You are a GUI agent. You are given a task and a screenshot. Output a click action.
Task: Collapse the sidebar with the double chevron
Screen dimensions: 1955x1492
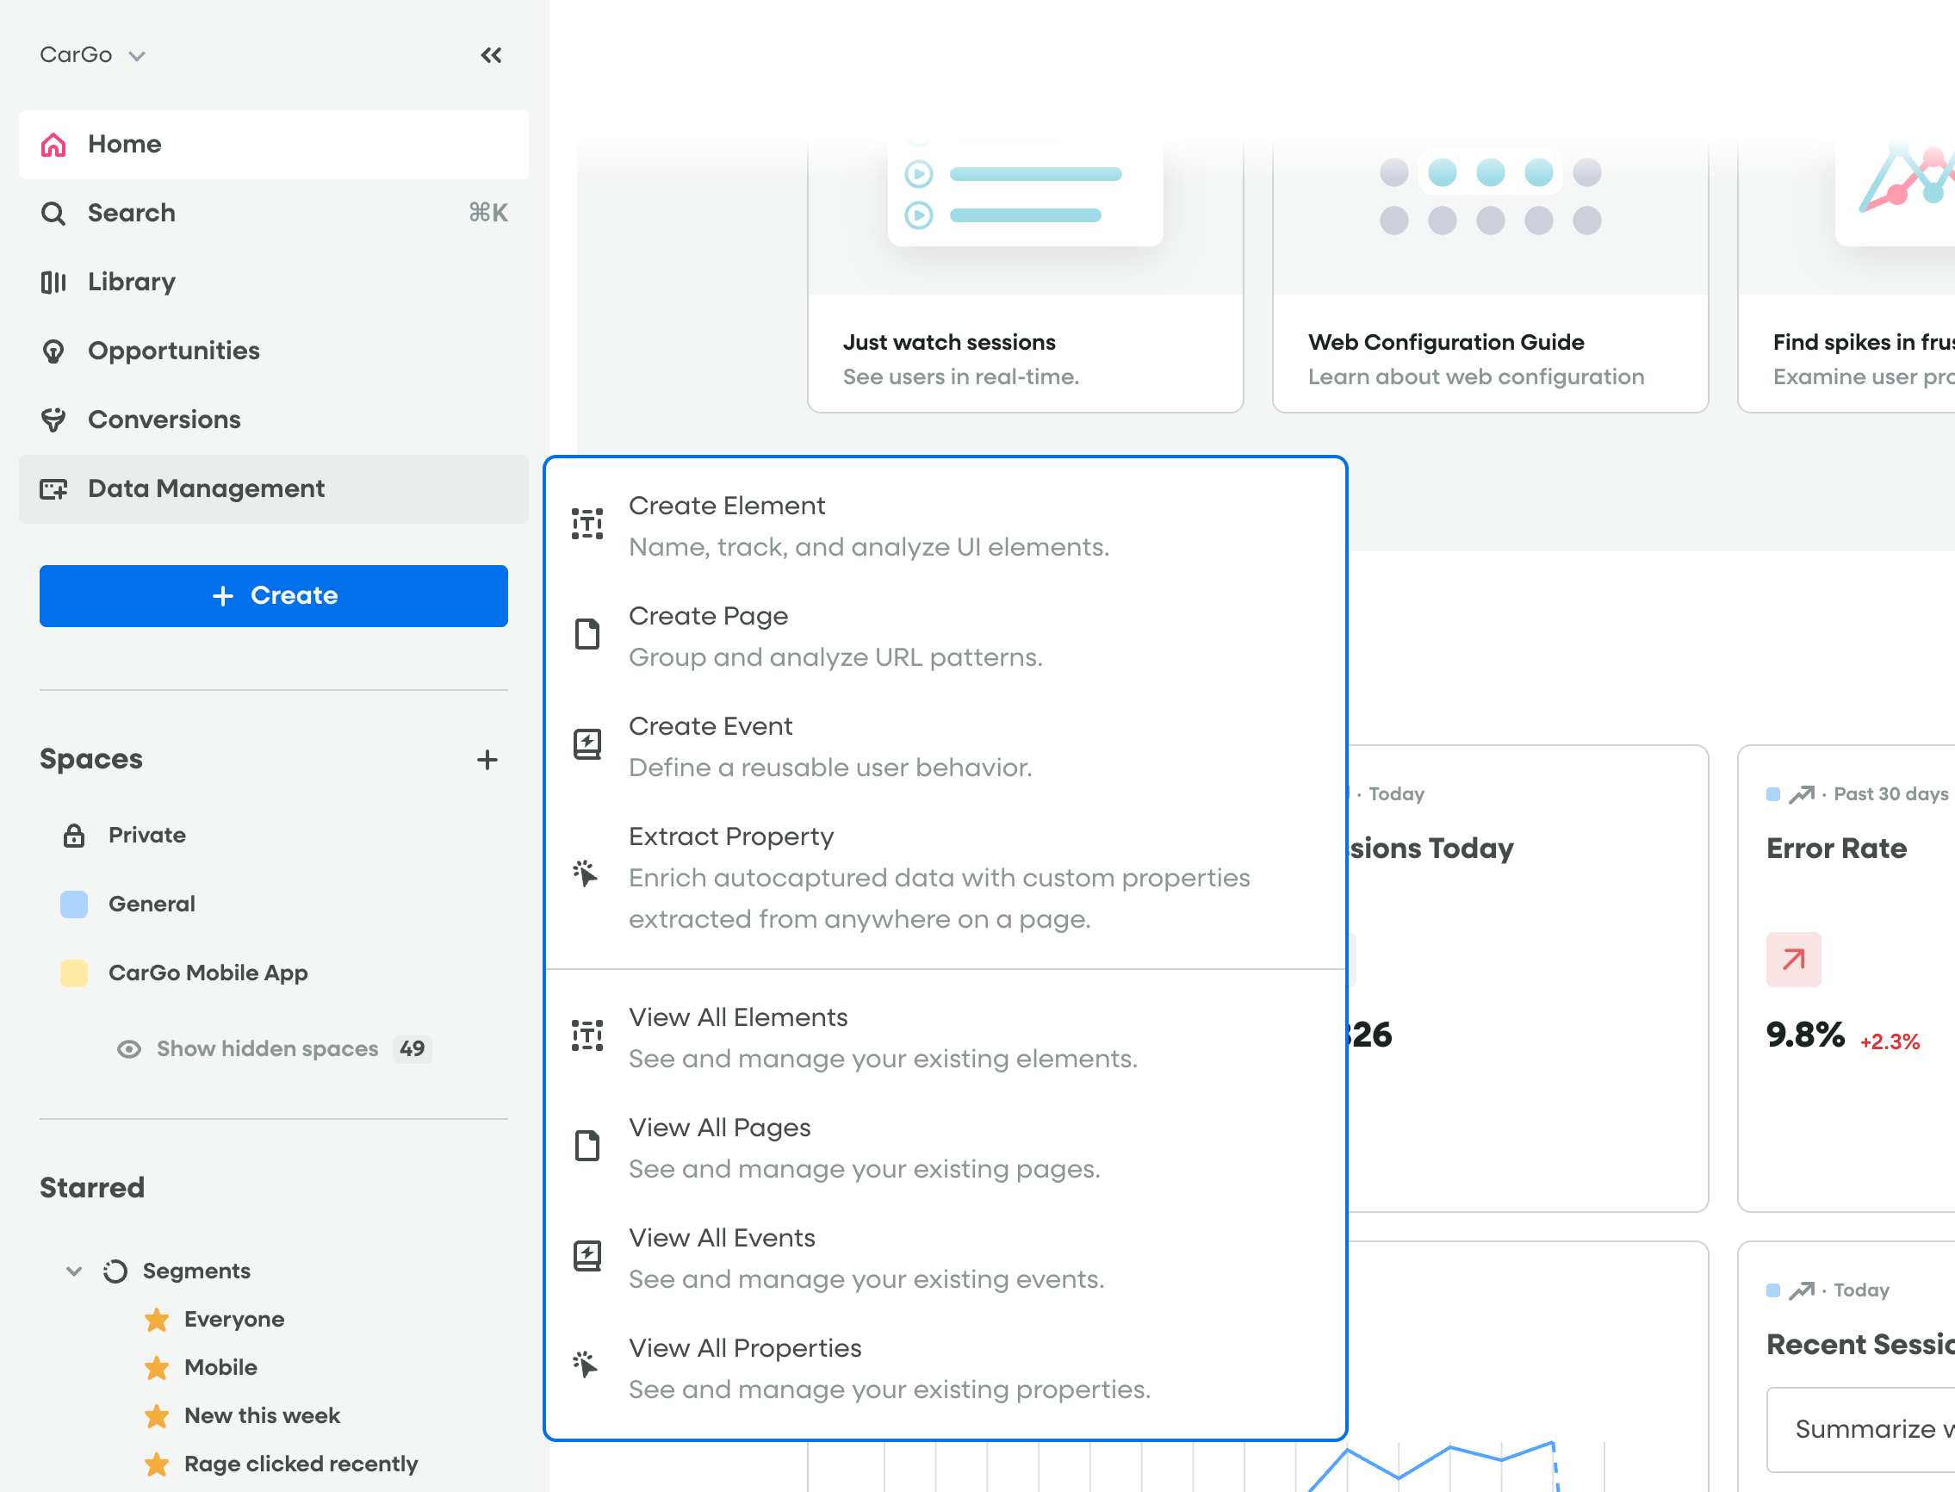[x=492, y=54]
